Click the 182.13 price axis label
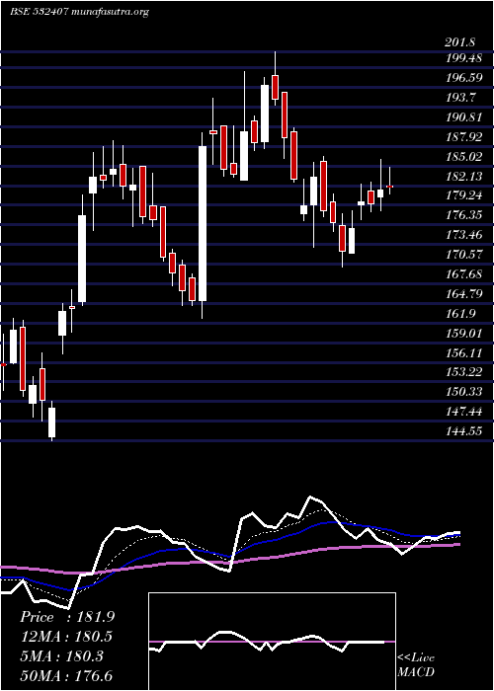Viewport: 494px width, 691px height. coord(462,177)
